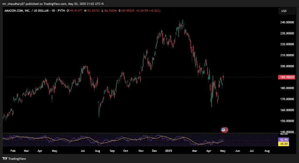Click the change value +0.04159 (+0.02%)
The width and height of the screenshot is (299, 163).
coord(148,11)
